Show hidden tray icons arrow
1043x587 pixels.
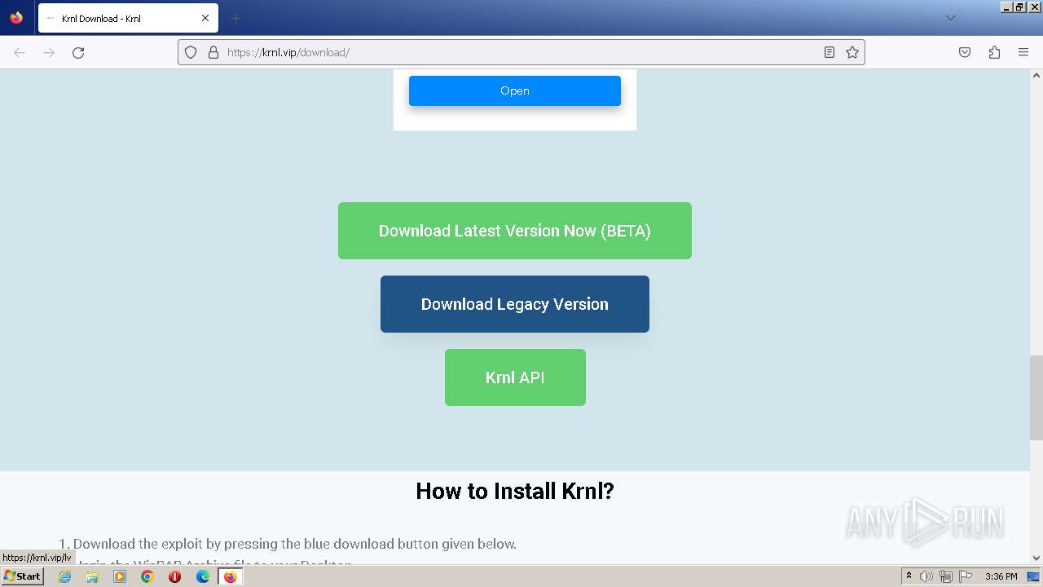[909, 576]
